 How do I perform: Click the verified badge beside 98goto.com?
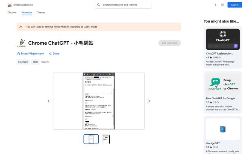coord(19,54)
